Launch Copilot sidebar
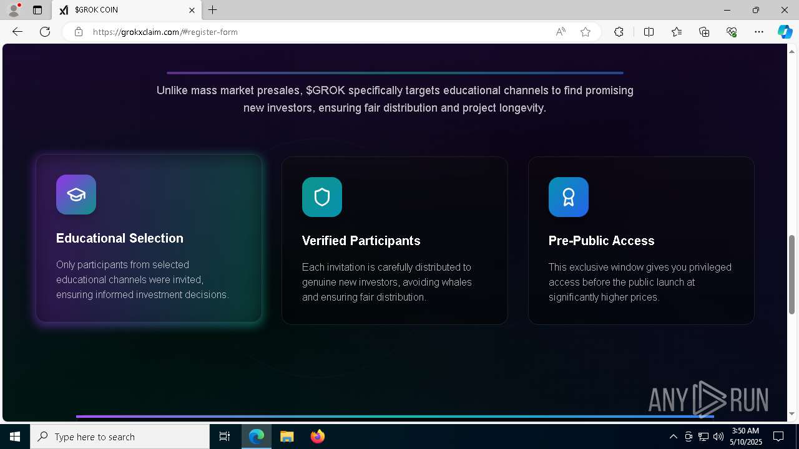 click(x=785, y=32)
